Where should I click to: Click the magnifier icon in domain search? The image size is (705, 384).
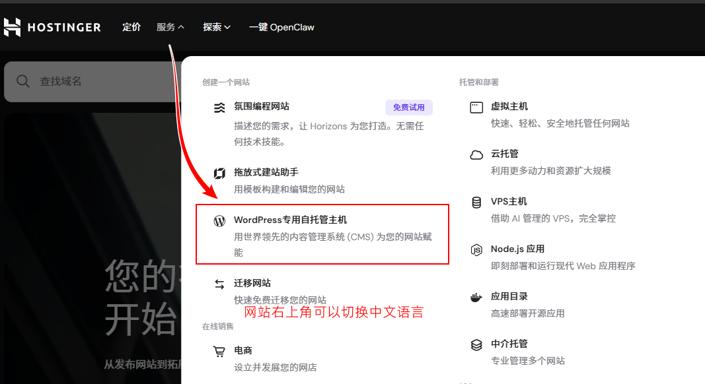tap(23, 81)
